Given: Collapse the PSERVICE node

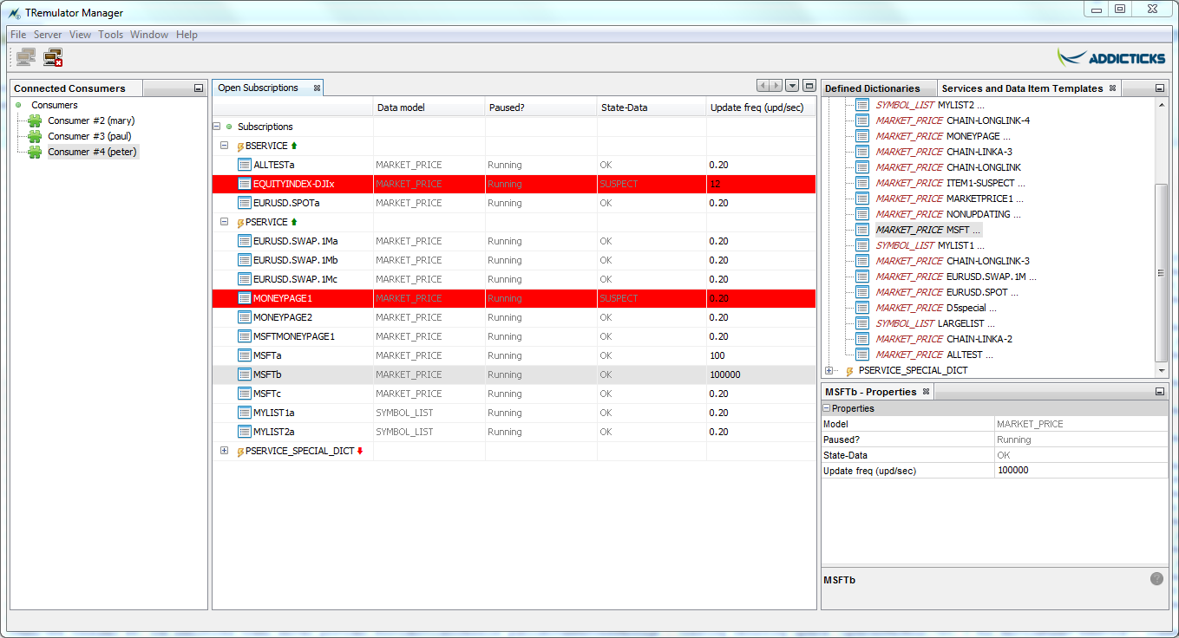Looking at the screenshot, I should click(224, 222).
